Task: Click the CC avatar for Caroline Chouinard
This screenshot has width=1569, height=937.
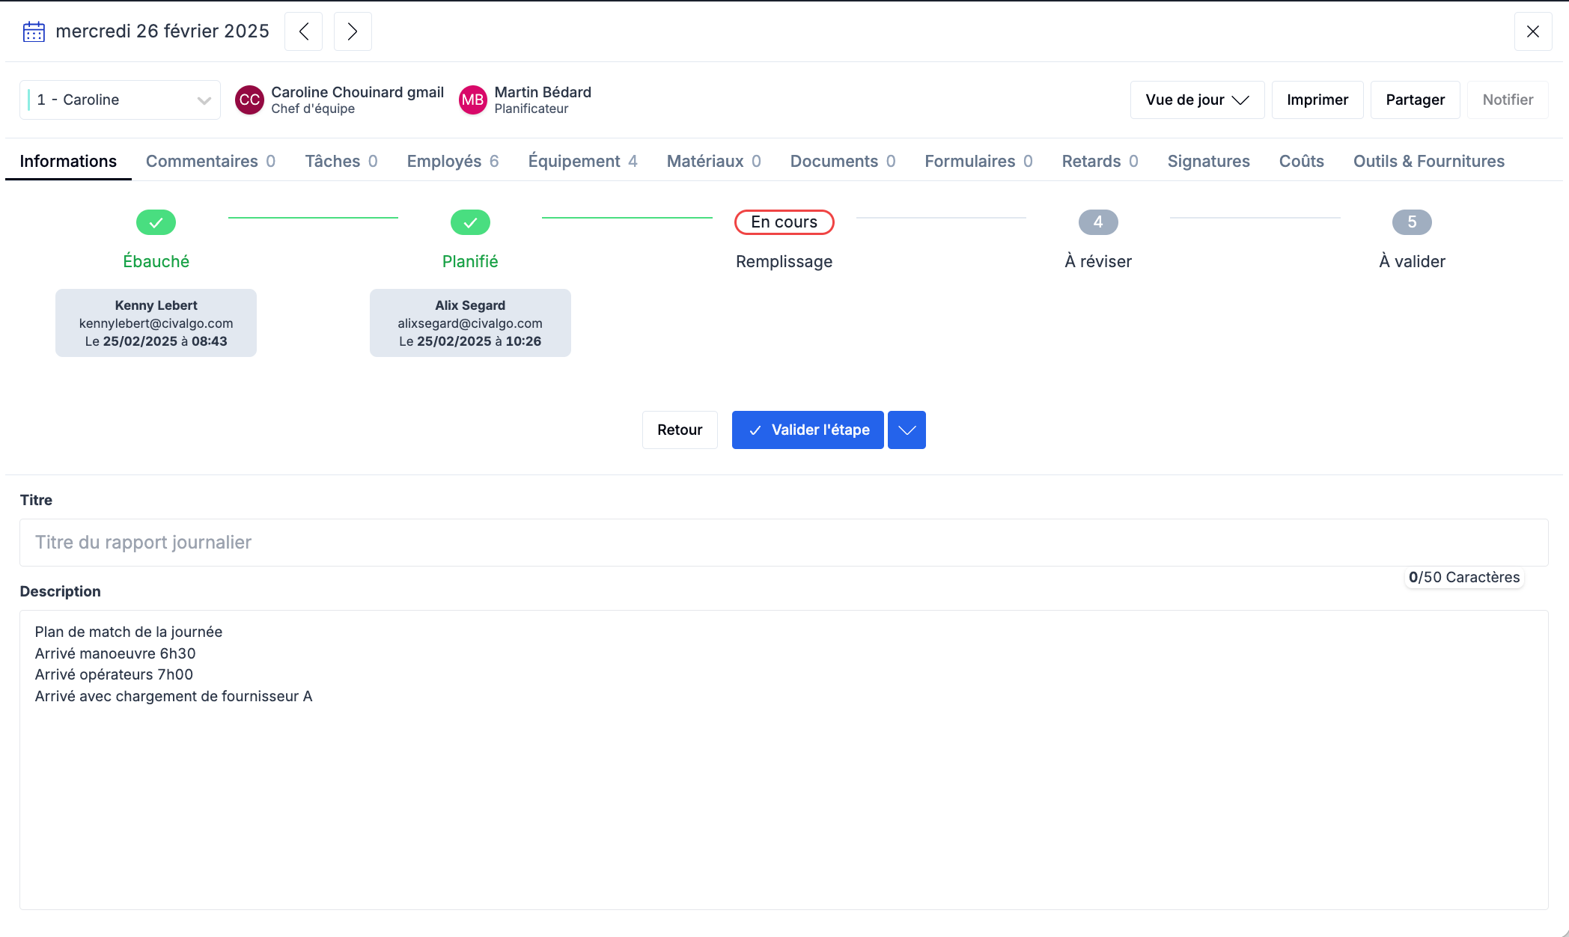Action: tap(249, 100)
